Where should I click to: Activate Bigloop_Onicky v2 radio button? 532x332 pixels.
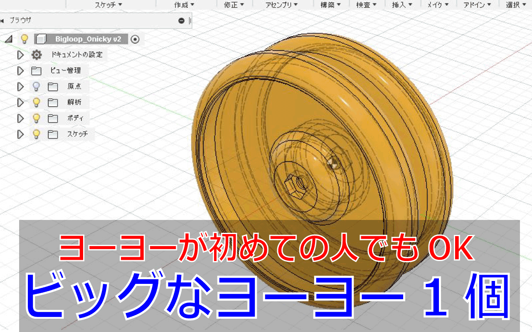point(135,39)
